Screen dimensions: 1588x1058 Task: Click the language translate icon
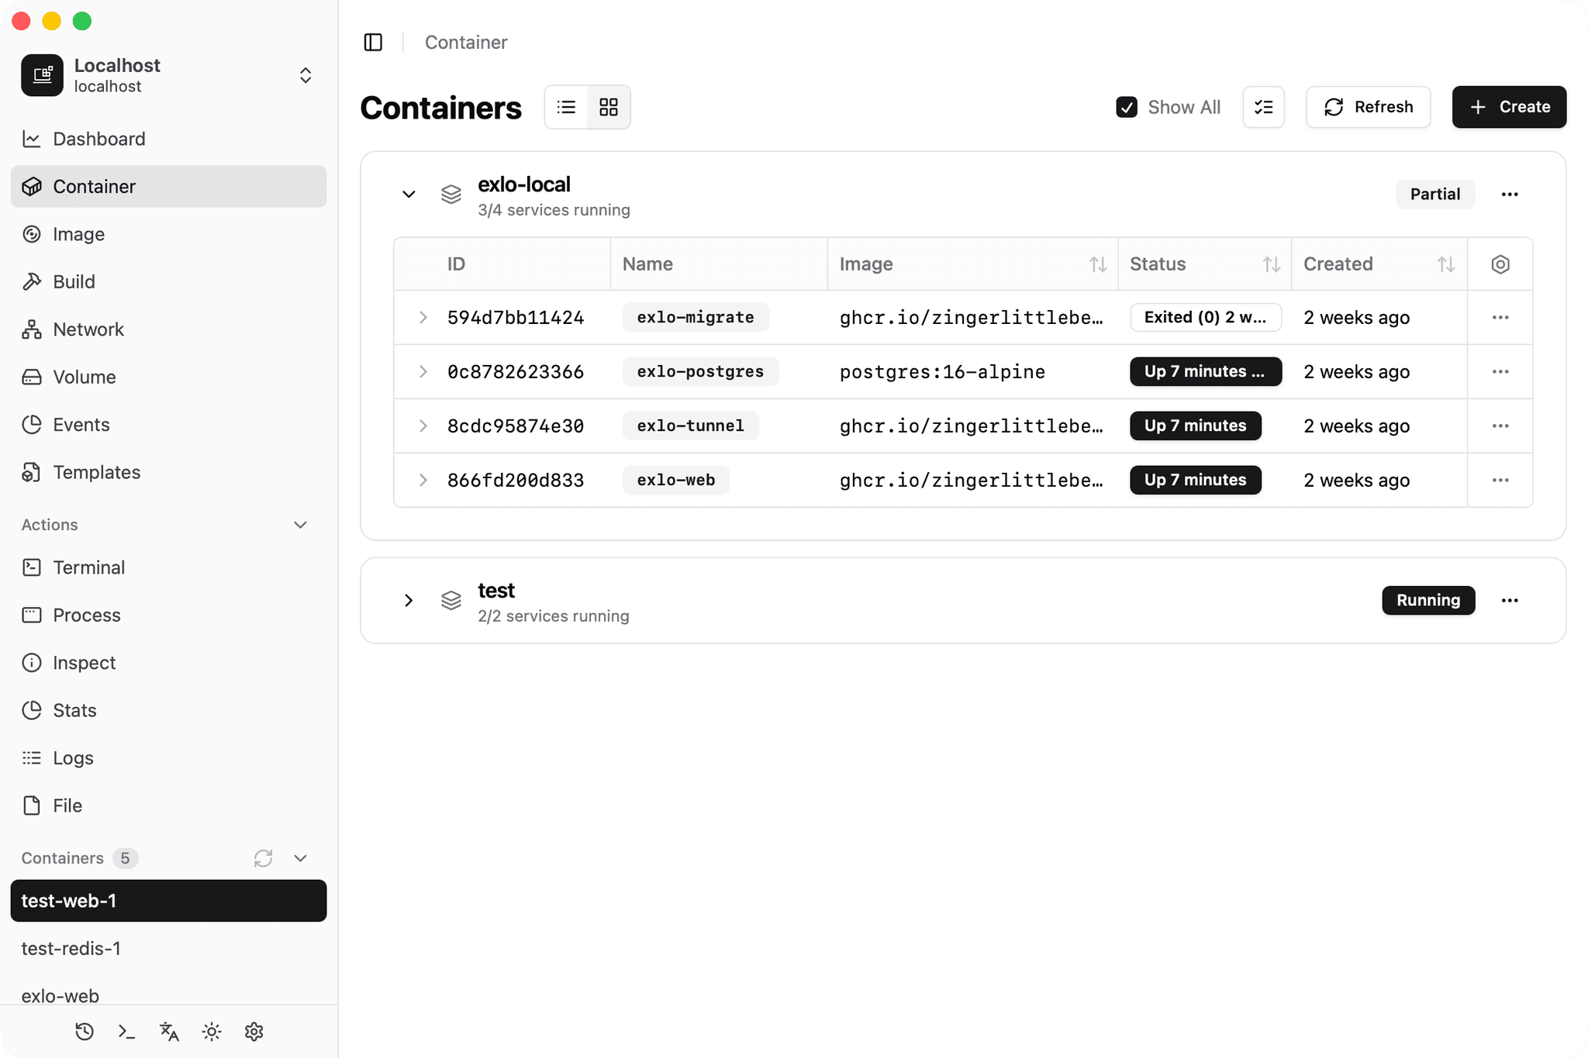pyautogui.click(x=169, y=1032)
